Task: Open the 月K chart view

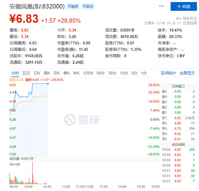Action: pos(57,73)
